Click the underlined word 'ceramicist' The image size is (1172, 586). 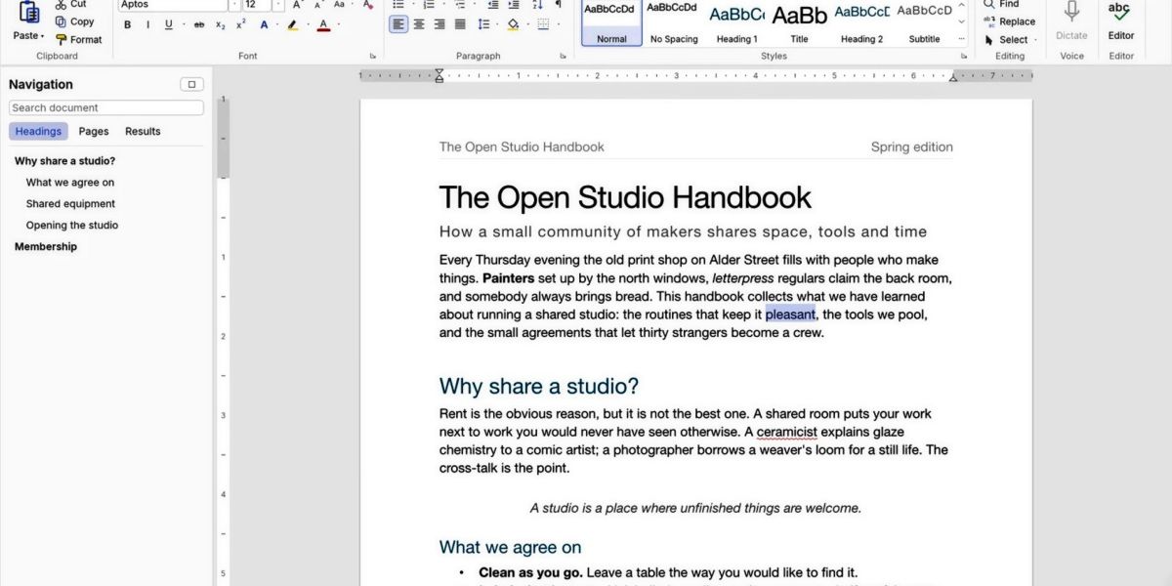pos(786,432)
